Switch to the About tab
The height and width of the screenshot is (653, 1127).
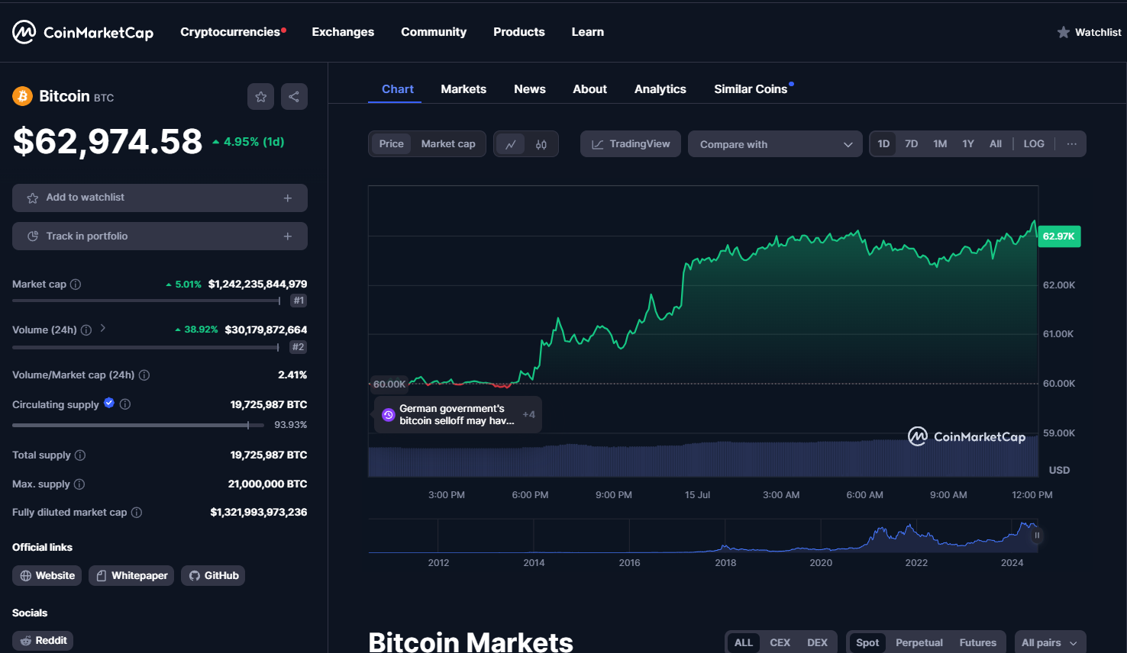point(590,89)
